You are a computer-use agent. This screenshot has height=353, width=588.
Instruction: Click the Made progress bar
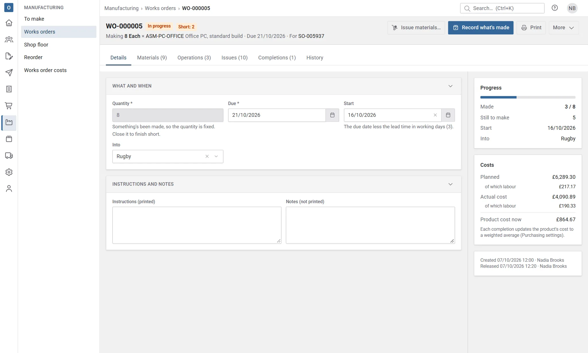[528, 97]
